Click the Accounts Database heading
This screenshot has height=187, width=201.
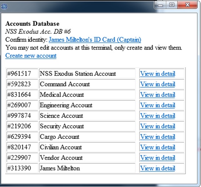click(x=32, y=24)
